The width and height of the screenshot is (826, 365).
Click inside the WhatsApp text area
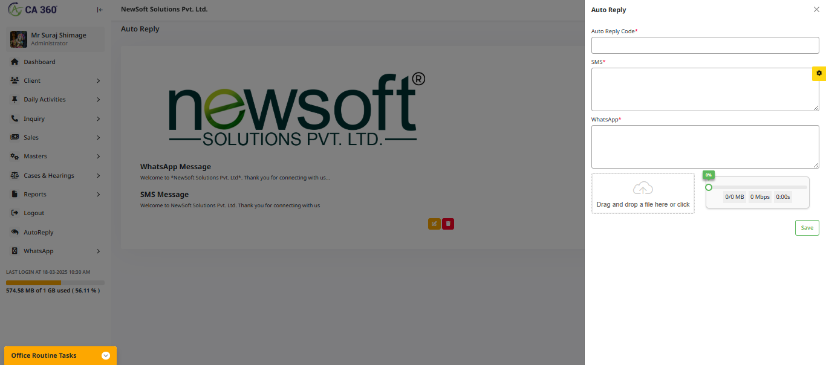[705, 147]
